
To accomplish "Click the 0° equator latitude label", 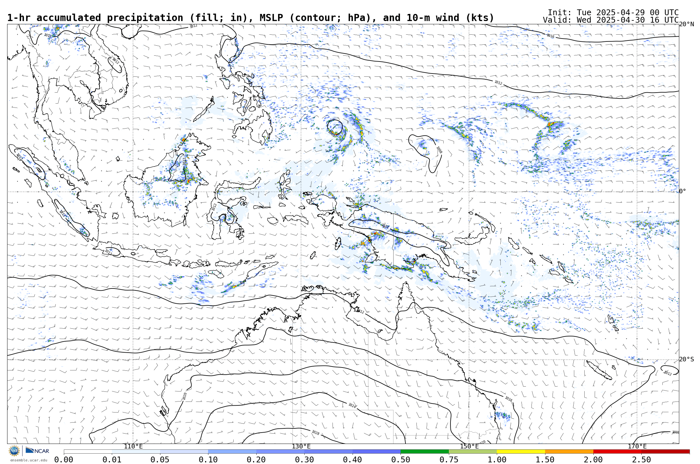I will [682, 191].
